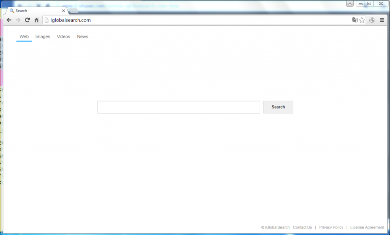390x235 pixels.
Task: Click the globe extension icon
Action: point(372,20)
